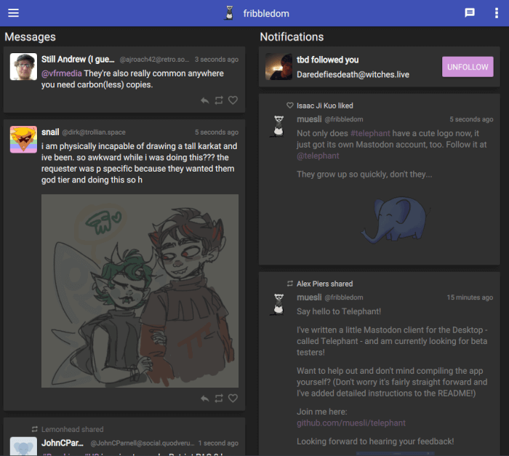509x456 pixels.
Task: Click @ajroach42@retro.so... handle
Action: 154,60
